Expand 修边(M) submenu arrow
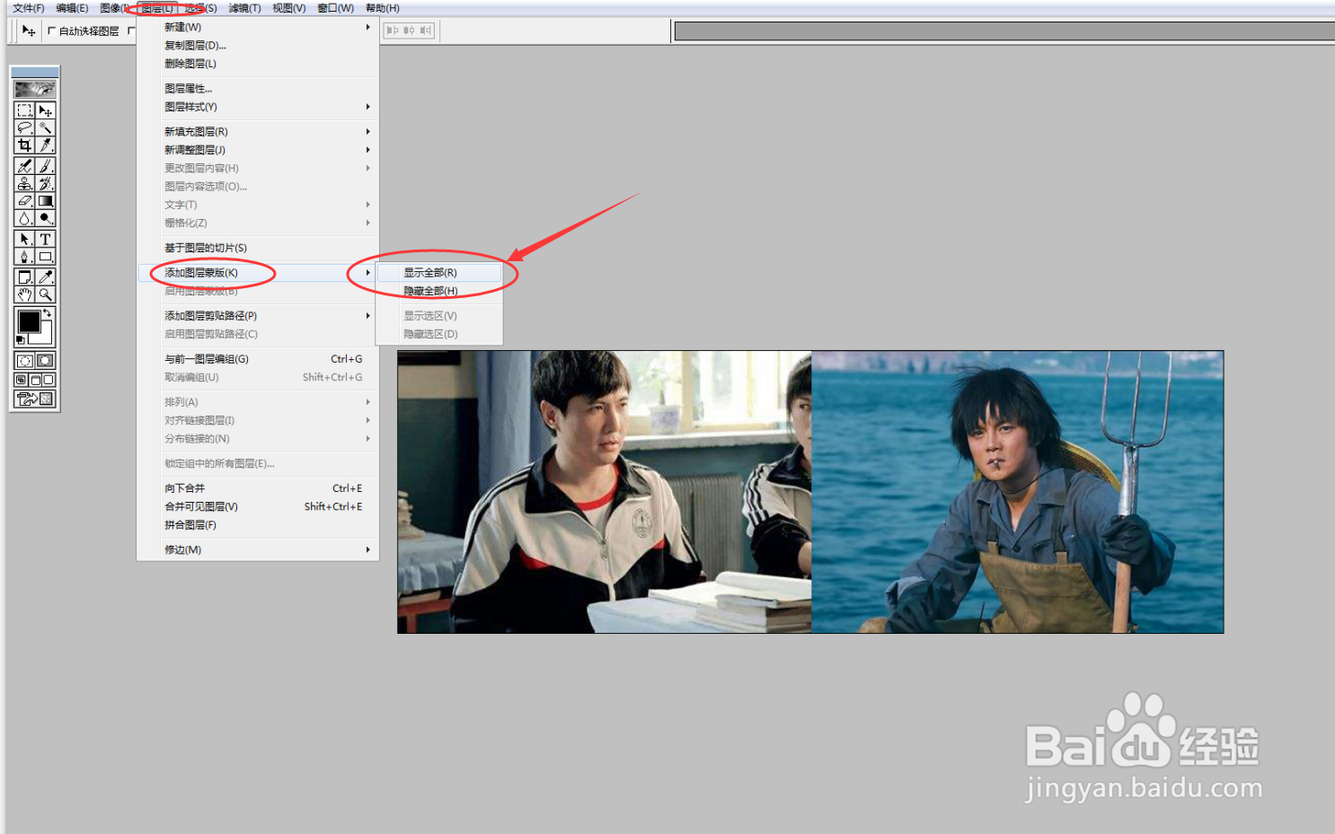The height and width of the screenshot is (834, 1335). [x=367, y=549]
